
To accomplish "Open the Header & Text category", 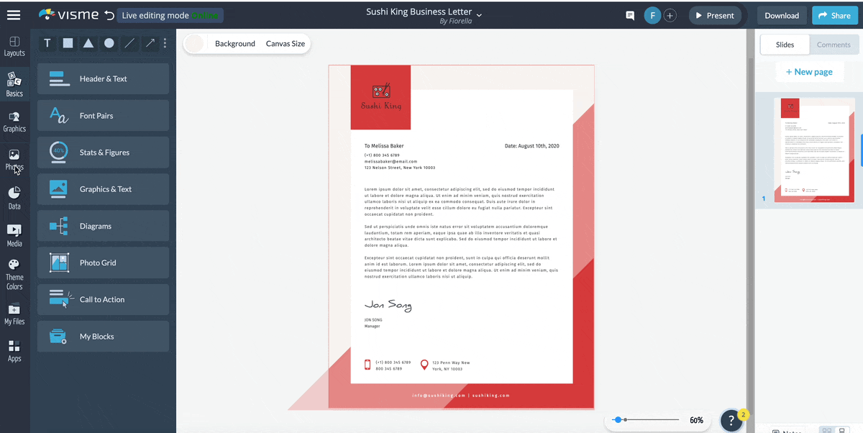I will point(103,79).
